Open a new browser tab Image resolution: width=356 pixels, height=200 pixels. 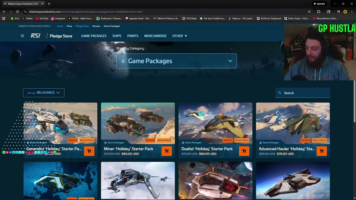tap(49, 4)
